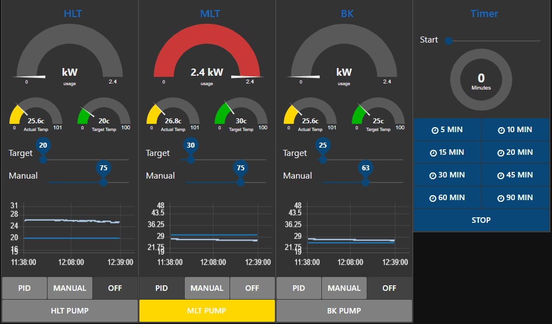Image resolution: width=552 pixels, height=324 pixels.
Task: Turn off the MLT PUMP
Action: click(x=207, y=311)
